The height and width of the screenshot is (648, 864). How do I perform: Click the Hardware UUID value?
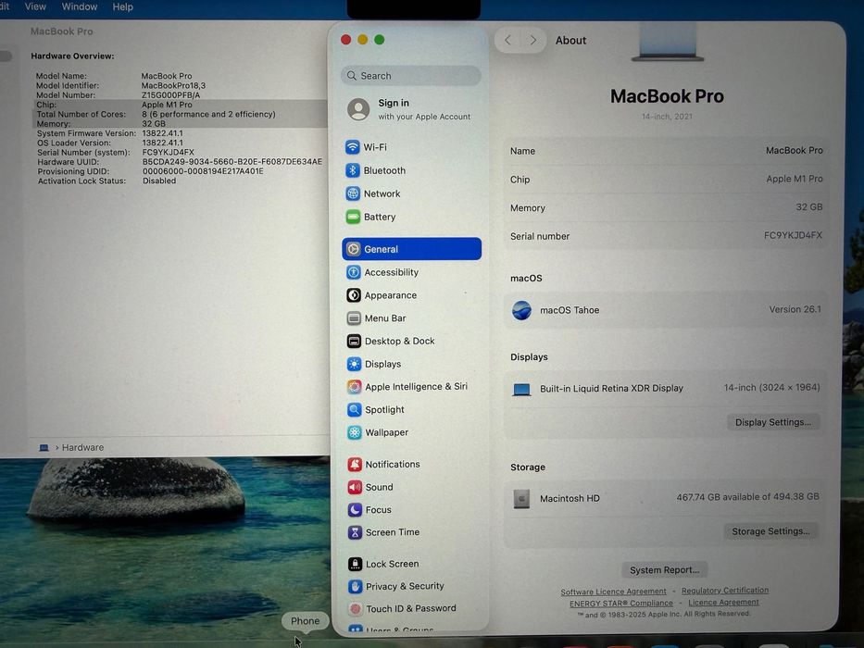click(x=232, y=161)
